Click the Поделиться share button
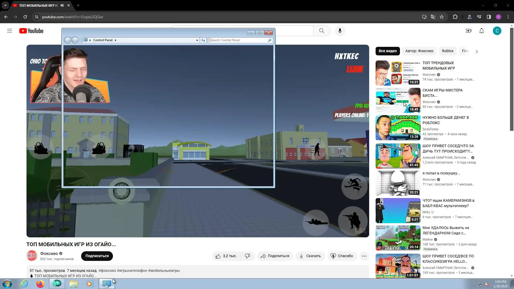Viewport: 514px width, 289px height. coord(275,256)
